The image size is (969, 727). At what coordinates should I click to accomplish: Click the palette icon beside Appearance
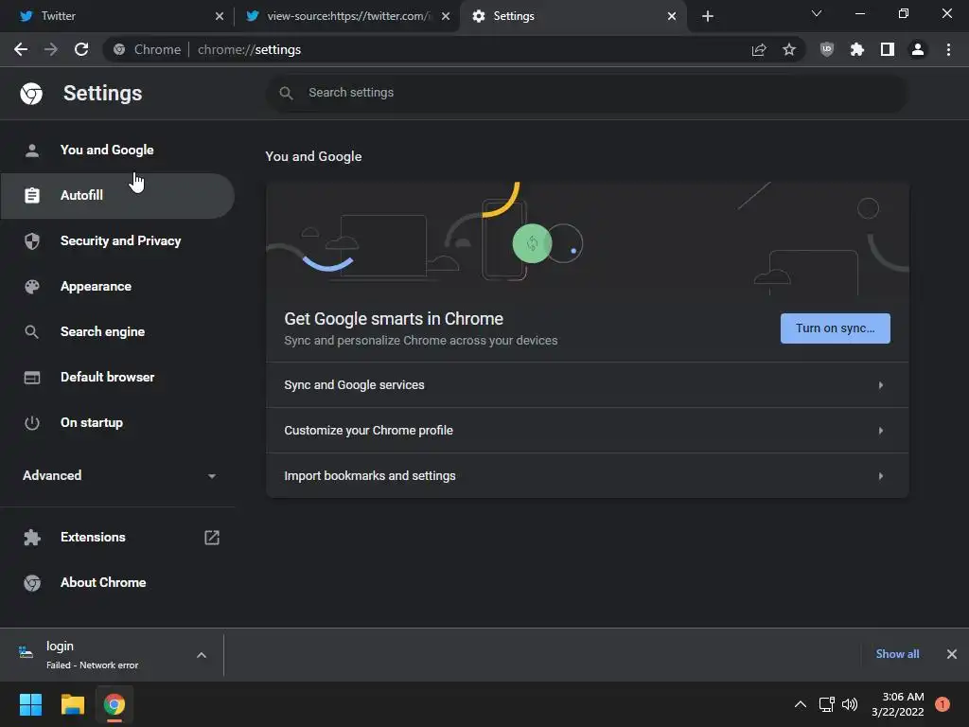(32, 286)
